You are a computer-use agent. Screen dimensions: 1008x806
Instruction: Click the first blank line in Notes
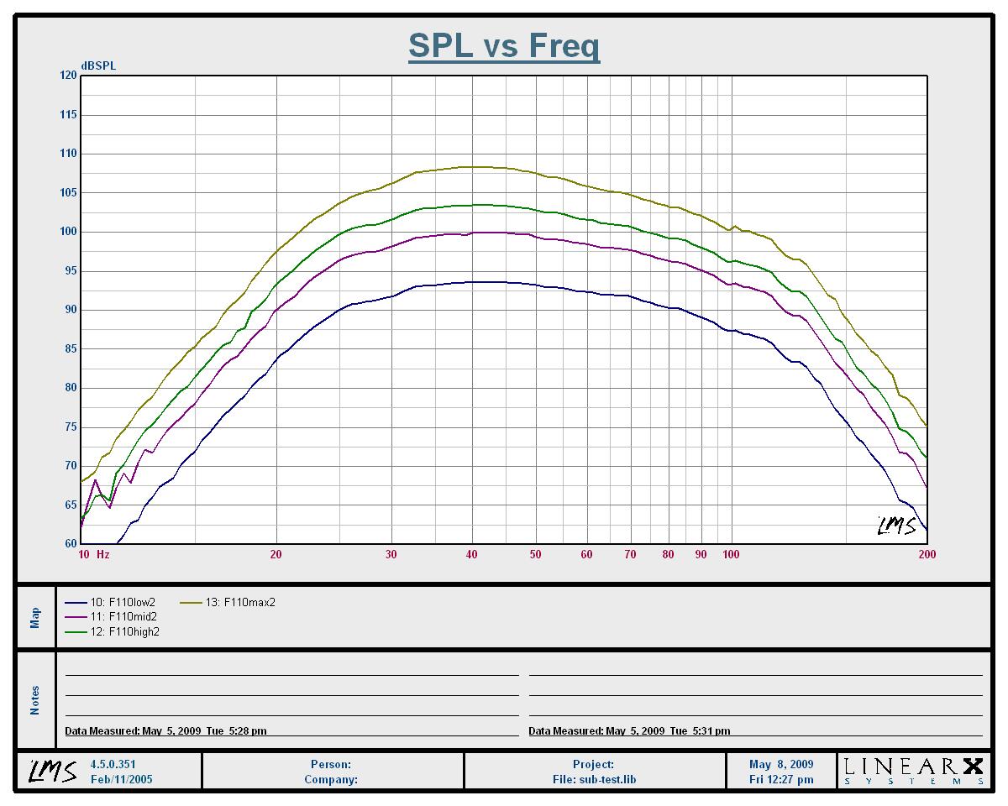pos(291,673)
